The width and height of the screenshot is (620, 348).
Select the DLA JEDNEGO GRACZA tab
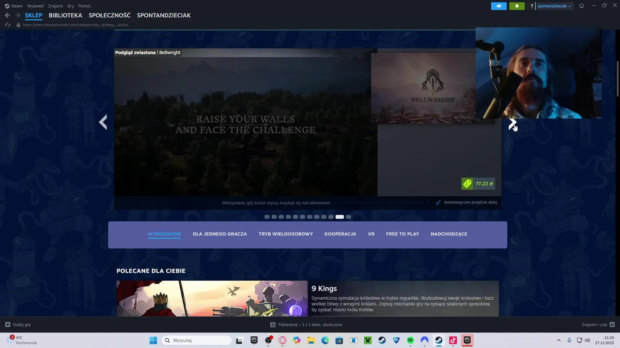[x=220, y=234]
